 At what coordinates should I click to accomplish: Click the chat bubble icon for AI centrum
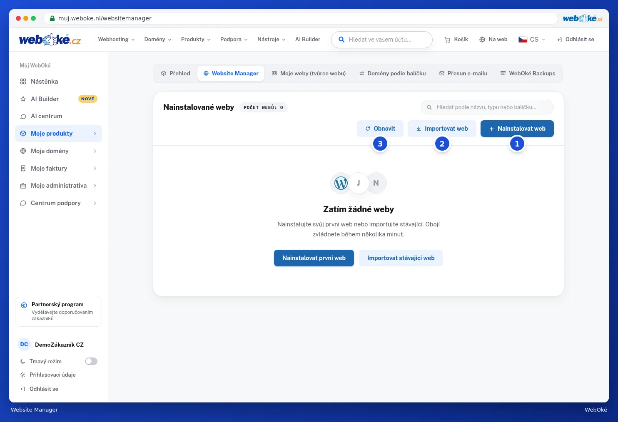(23, 117)
